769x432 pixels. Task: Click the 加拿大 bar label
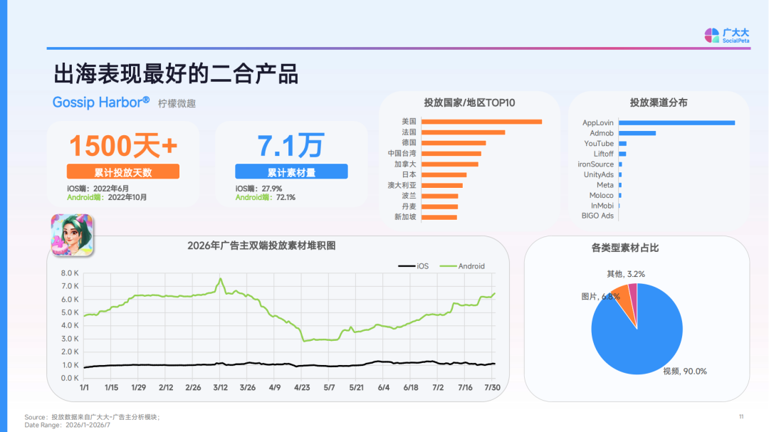click(x=405, y=164)
